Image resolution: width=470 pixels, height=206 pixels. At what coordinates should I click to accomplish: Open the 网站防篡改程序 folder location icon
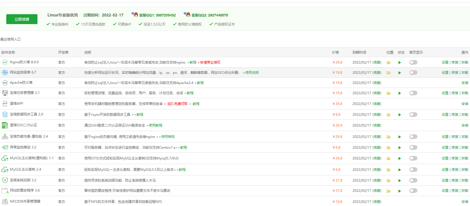[389, 191]
